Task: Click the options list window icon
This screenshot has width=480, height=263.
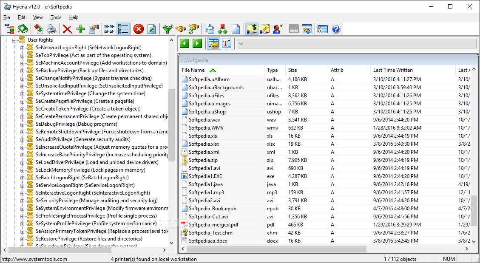Action: (322, 29)
